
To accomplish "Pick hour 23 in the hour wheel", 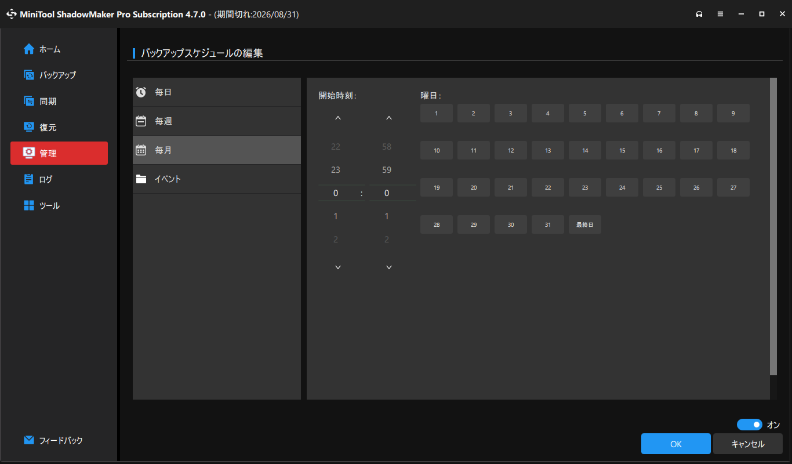I will click(x=336, y=170).
